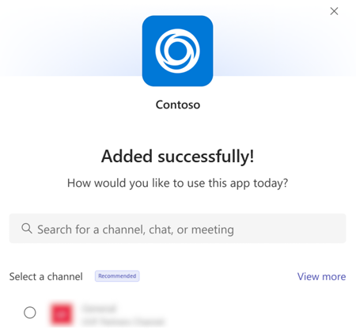Viewport: 356px width, 334px height.
Task: Click the Select a channel label
Action: tap(46, 276)
